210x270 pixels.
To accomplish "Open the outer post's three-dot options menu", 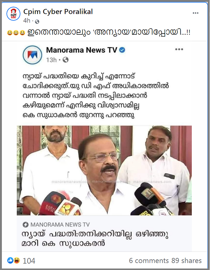I will tap(195, 13).
